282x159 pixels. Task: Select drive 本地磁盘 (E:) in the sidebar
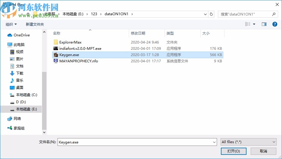[x=27, y=109]
